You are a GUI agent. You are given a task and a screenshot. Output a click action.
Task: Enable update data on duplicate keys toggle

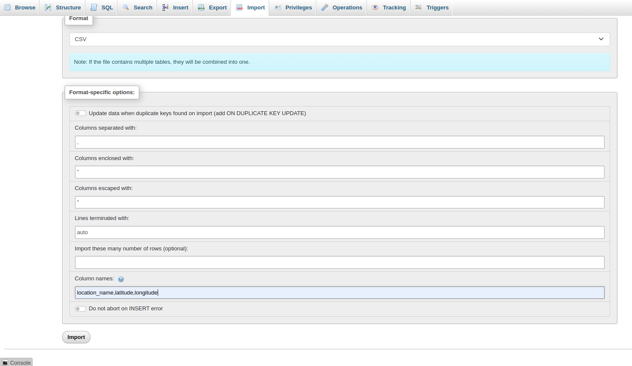pos(81,113)
